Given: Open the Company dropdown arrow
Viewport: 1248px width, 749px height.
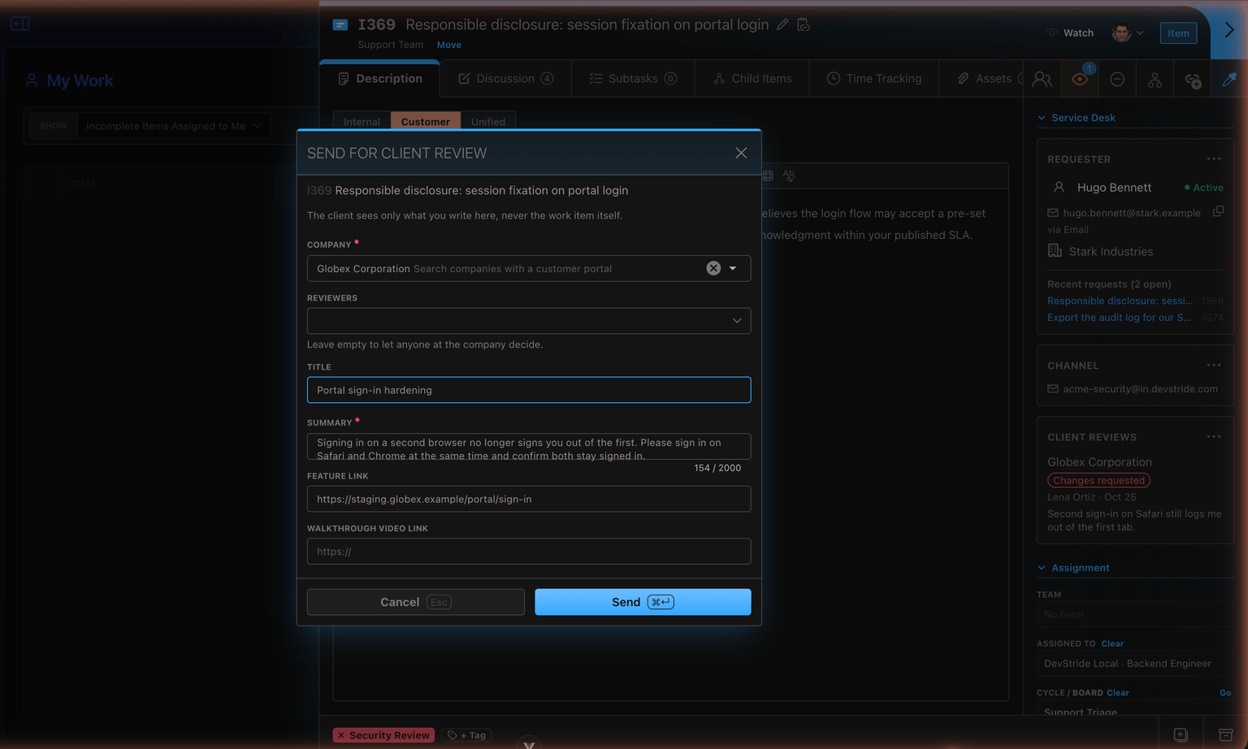Looking at the screenshot, I should pyautogui.click(x=733, y=268).
